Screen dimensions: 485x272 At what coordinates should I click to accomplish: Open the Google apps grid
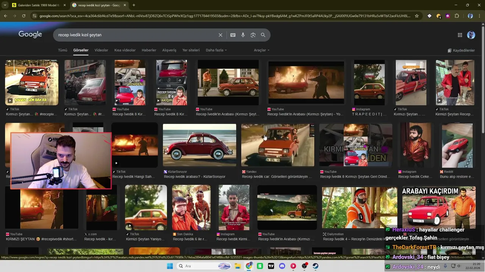pyautogui.click(x=460, y=35)
